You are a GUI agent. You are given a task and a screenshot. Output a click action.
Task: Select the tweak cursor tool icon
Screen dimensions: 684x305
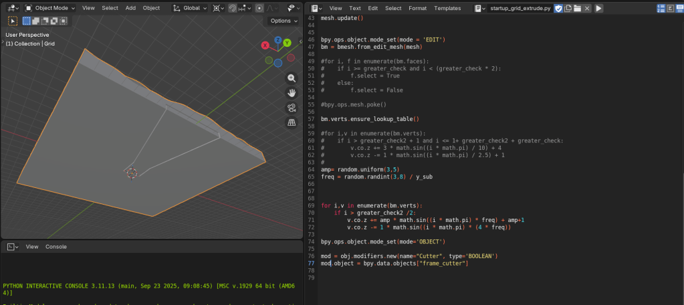coord(13,21)
